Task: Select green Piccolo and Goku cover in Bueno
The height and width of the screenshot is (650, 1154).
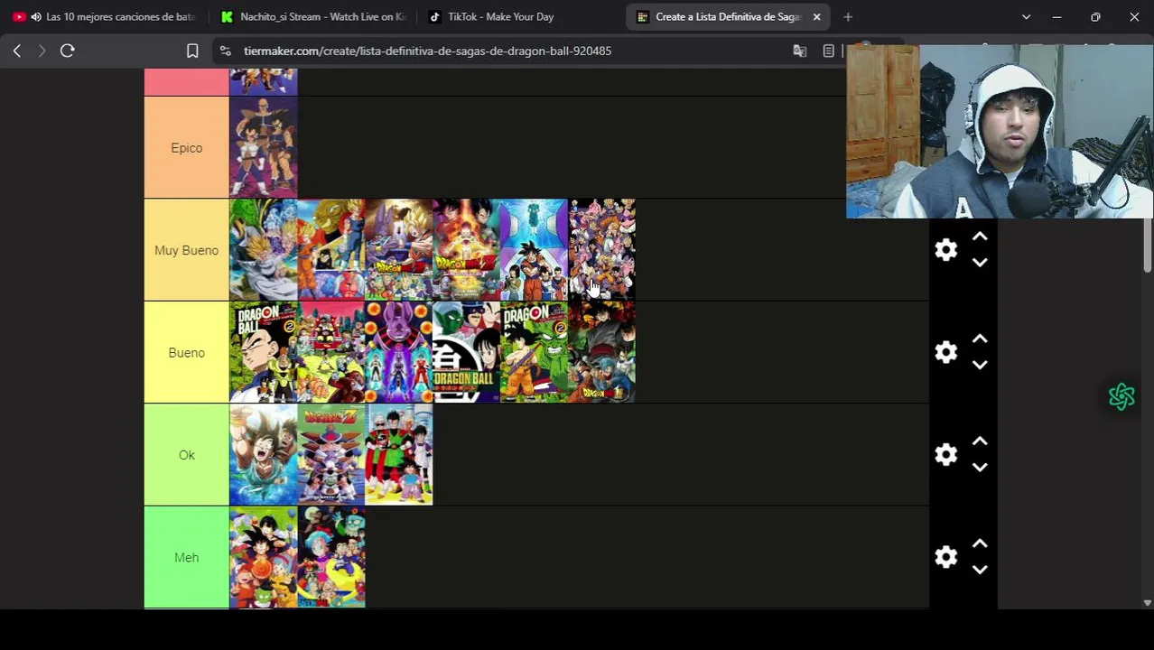Action: 535,352
